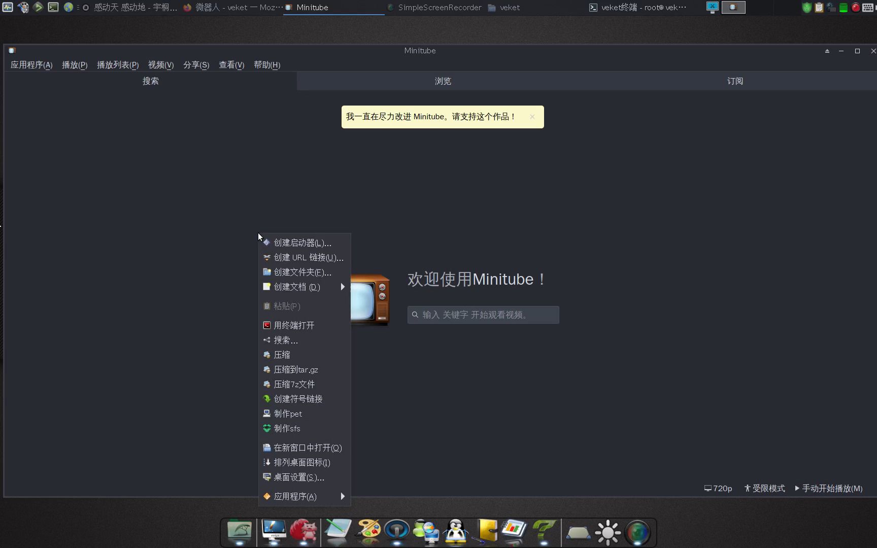The image size is (877, 548).
Task: Open the 查看(V) menu
Action: point(231,65)
